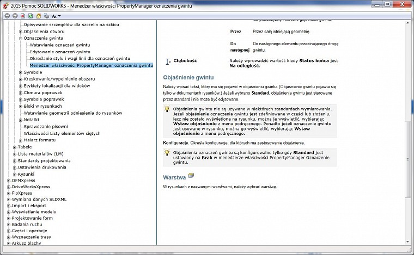This screenshot has width=414, height=255.
Task: Select highlighted Menedżer właściwości PropertyManager topic
Action: click(x=92, y=65)
